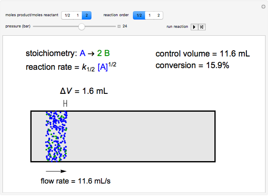The image size is (268, 196).
Task: Click the empty right part of reactor
Action: 141,136
